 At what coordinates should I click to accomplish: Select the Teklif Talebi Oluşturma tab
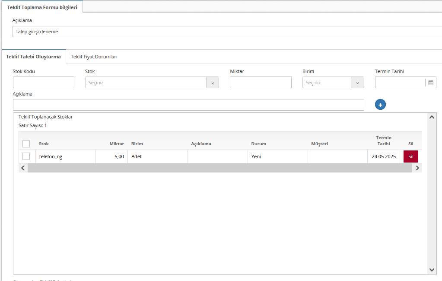click(x=33, y=57)
